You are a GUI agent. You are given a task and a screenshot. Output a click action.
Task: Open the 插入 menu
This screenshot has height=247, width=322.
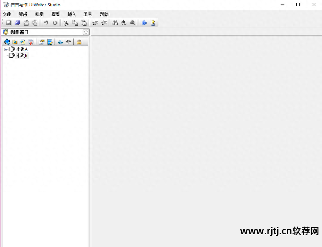click(x=72, y=14)
